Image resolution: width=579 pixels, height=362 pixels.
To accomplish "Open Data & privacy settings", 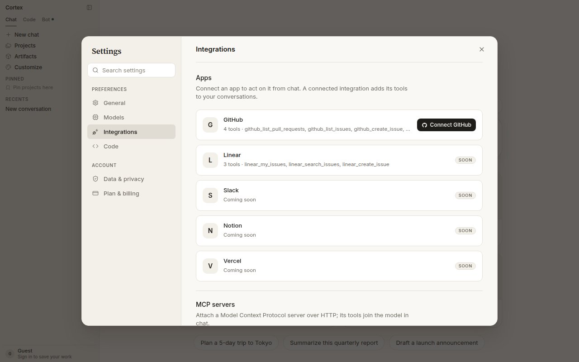I will pos(131,179).
